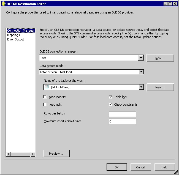Image resolution: width=179 pixels, height=175 pixels.
Task: Click the page list left scroll arrow
Action: click(x=8, y=154)
